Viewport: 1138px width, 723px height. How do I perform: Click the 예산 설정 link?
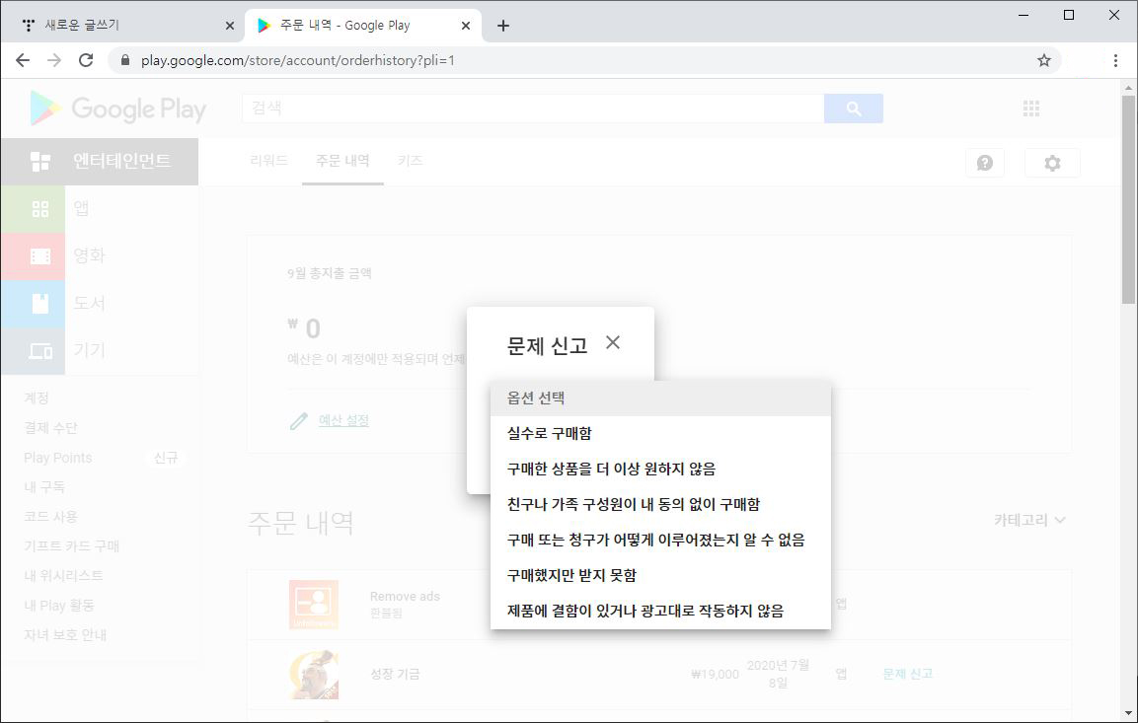(x=344, y=420)
